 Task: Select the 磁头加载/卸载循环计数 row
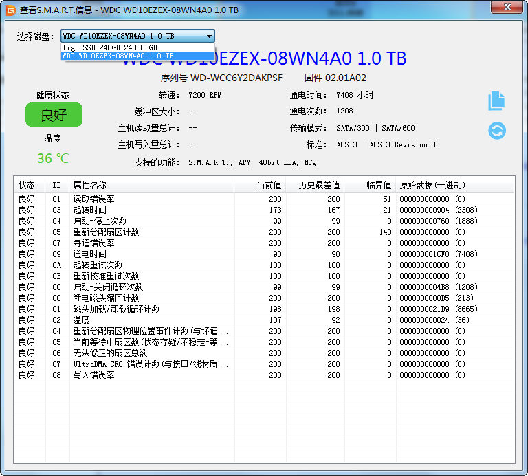(x=264, y=309)
